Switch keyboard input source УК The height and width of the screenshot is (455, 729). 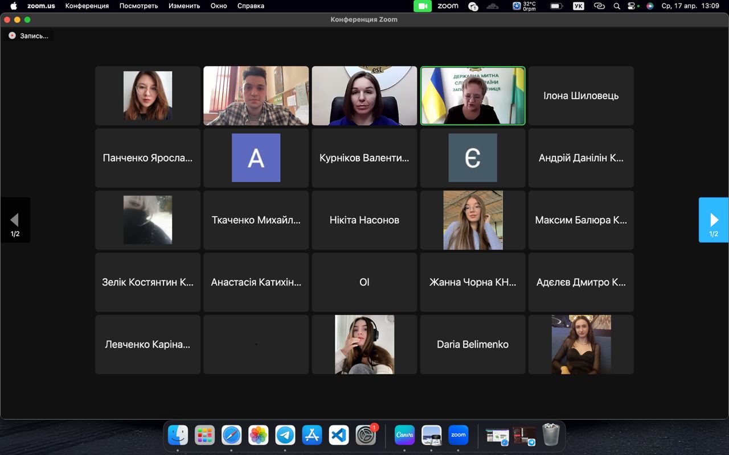click(579, 6)
